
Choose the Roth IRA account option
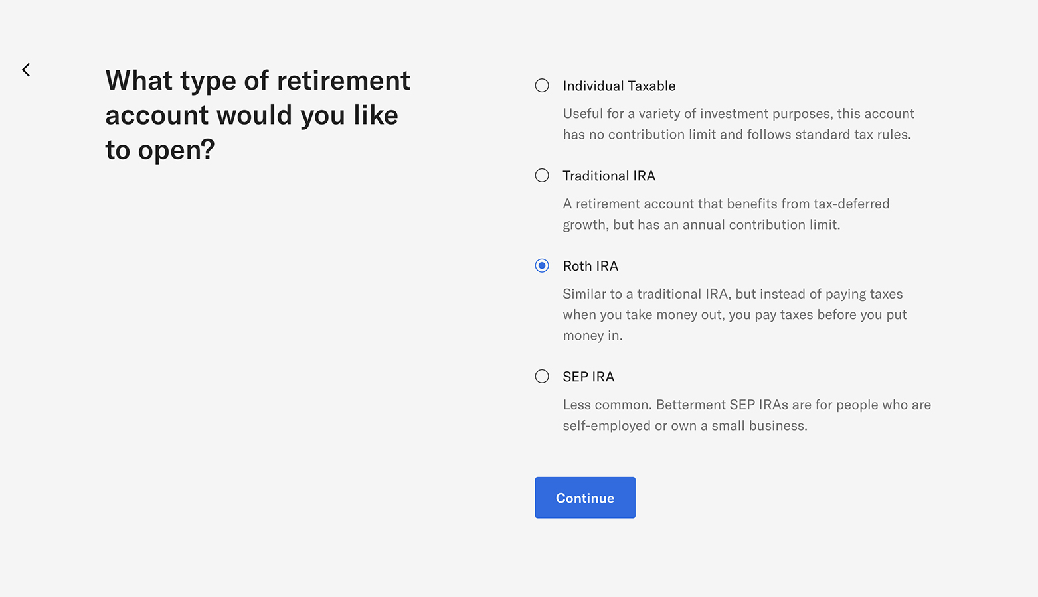pyautogui.click(x=542, y=265)
